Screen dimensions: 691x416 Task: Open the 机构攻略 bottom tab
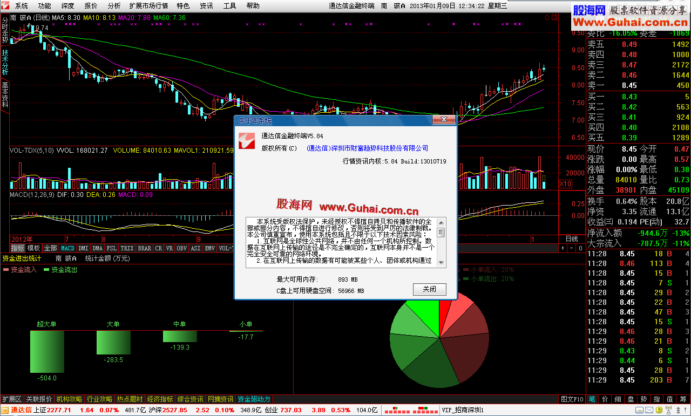tap(69, 399)
